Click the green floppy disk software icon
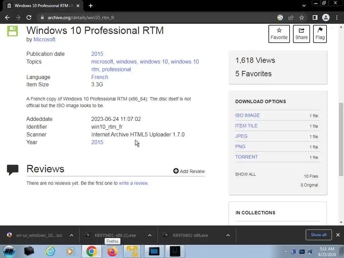Image resolution: width=344 pixels, height=258 pixels. click(12, 31)
